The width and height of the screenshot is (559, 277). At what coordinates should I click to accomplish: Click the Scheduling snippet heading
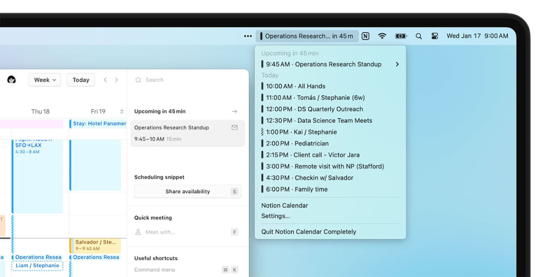(159, 177)
